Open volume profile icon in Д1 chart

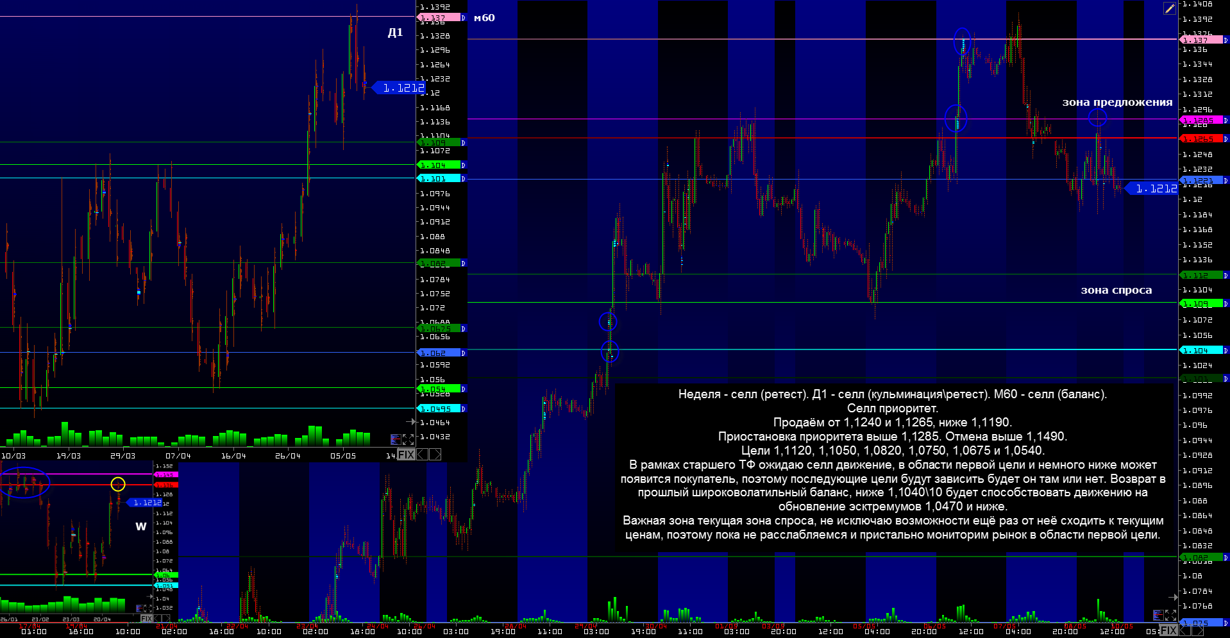click(x=396, y=439)
